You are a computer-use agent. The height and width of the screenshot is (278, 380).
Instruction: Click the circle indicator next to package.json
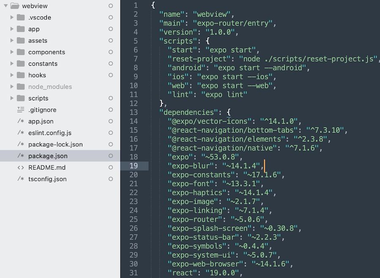tap(111, 156)
